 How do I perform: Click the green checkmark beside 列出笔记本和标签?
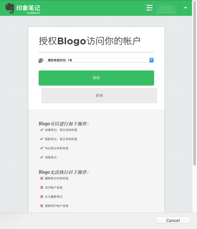[42, 148]
